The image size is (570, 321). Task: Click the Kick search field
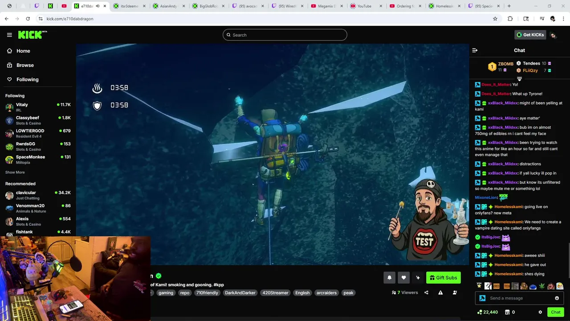tap(285, 35)
